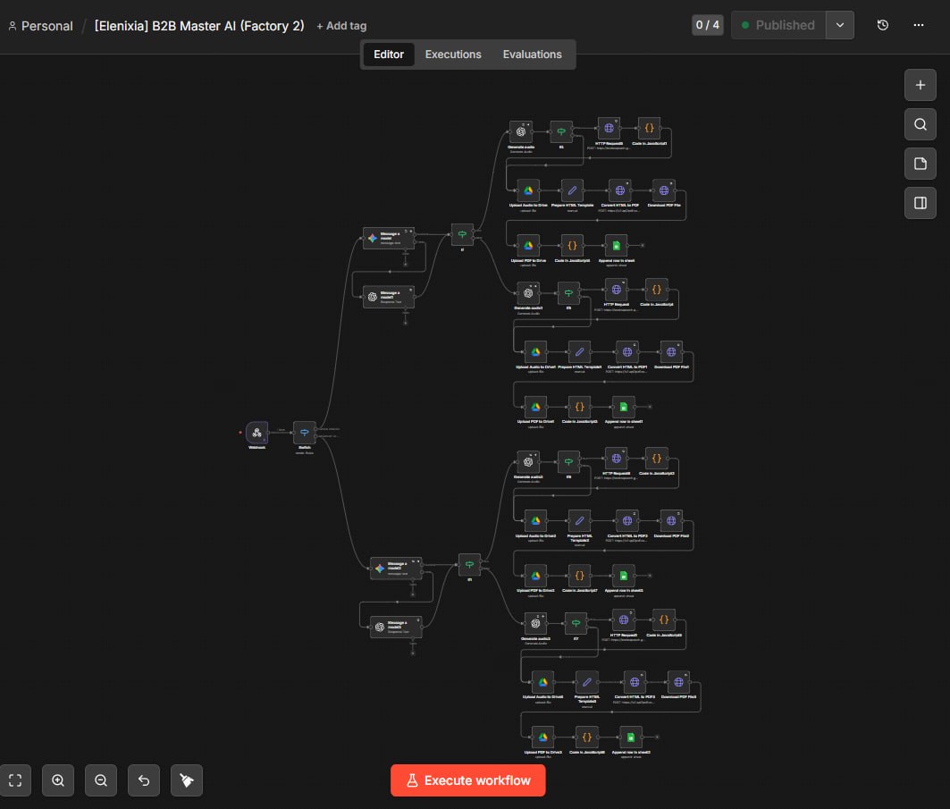This screenshot has height=809, width=950.
Task: Expand the Published dropdown arrow
Action: click(840, 25)
